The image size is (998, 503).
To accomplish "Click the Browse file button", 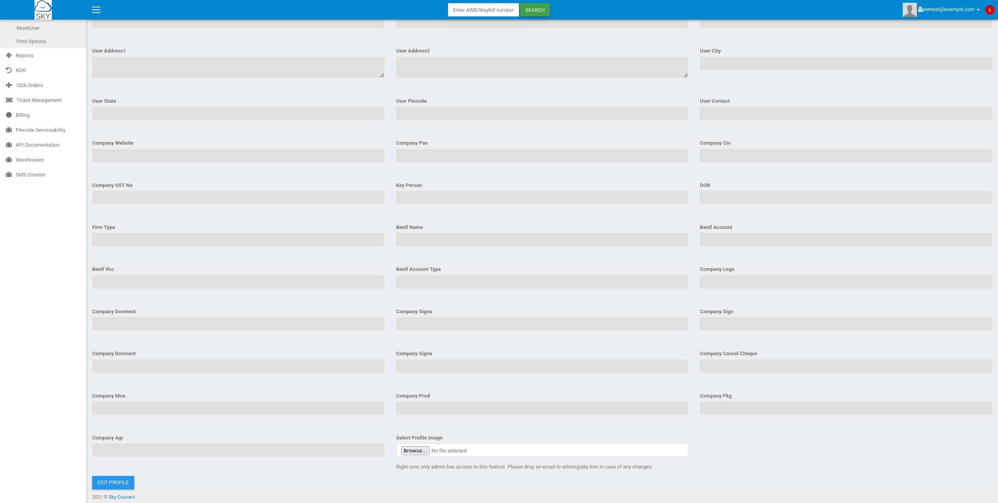I will click(x=415, y=450).
